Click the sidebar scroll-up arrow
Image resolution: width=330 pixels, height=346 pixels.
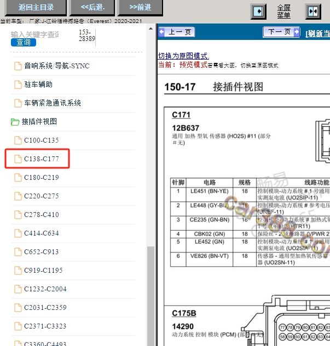point(150,28)
